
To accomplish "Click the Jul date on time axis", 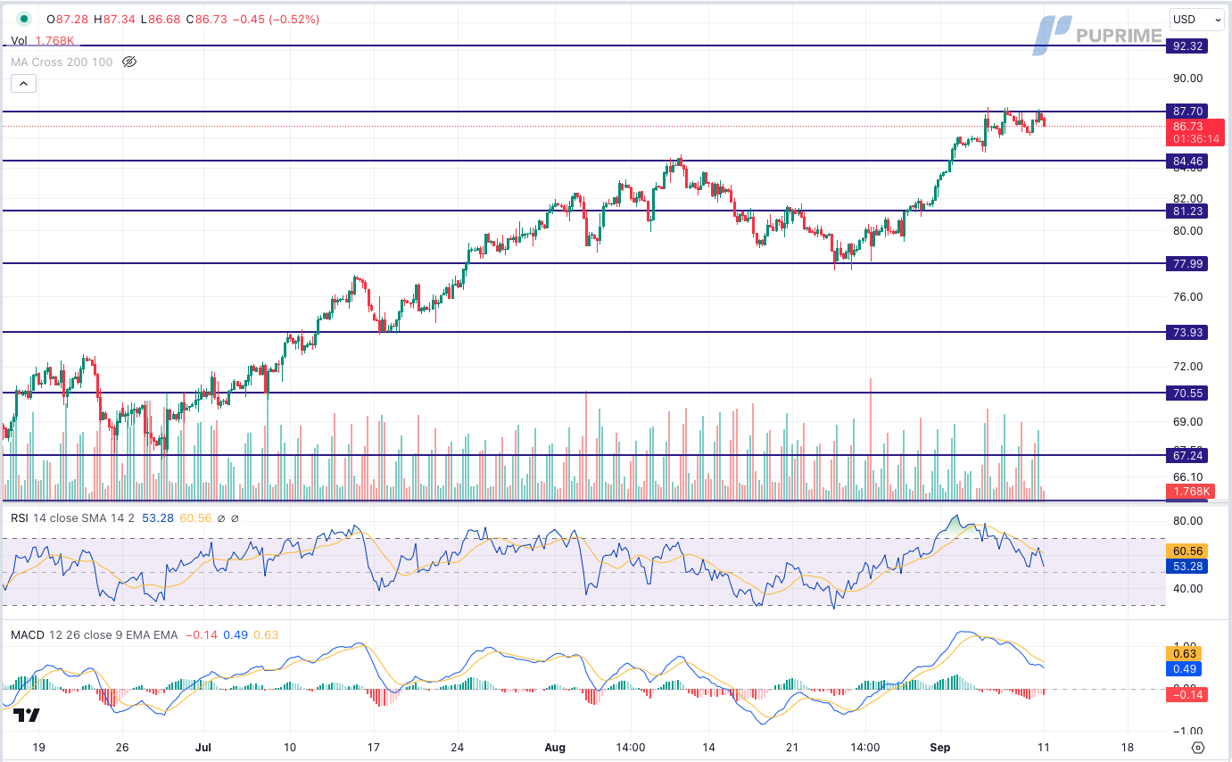I will point(203,748).
